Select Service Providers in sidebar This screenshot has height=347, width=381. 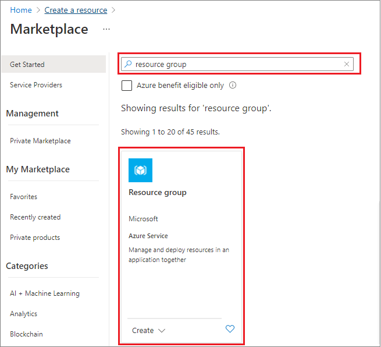[36, 85]
